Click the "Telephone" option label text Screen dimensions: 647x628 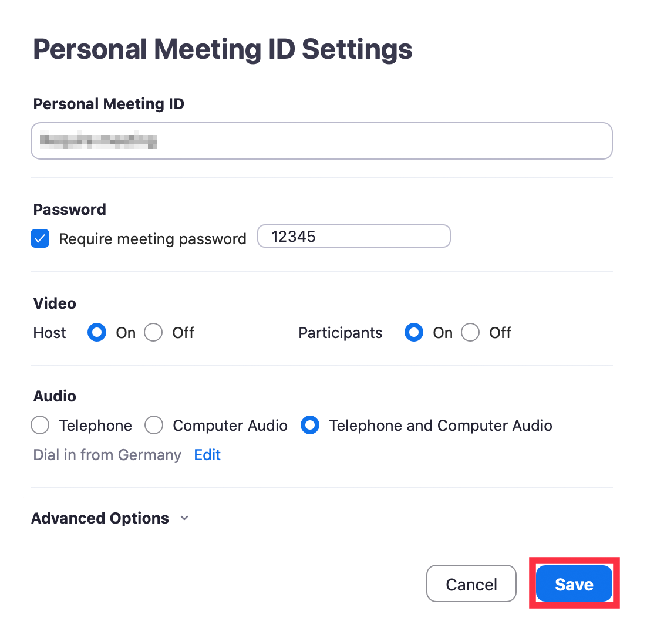(95, 426)
